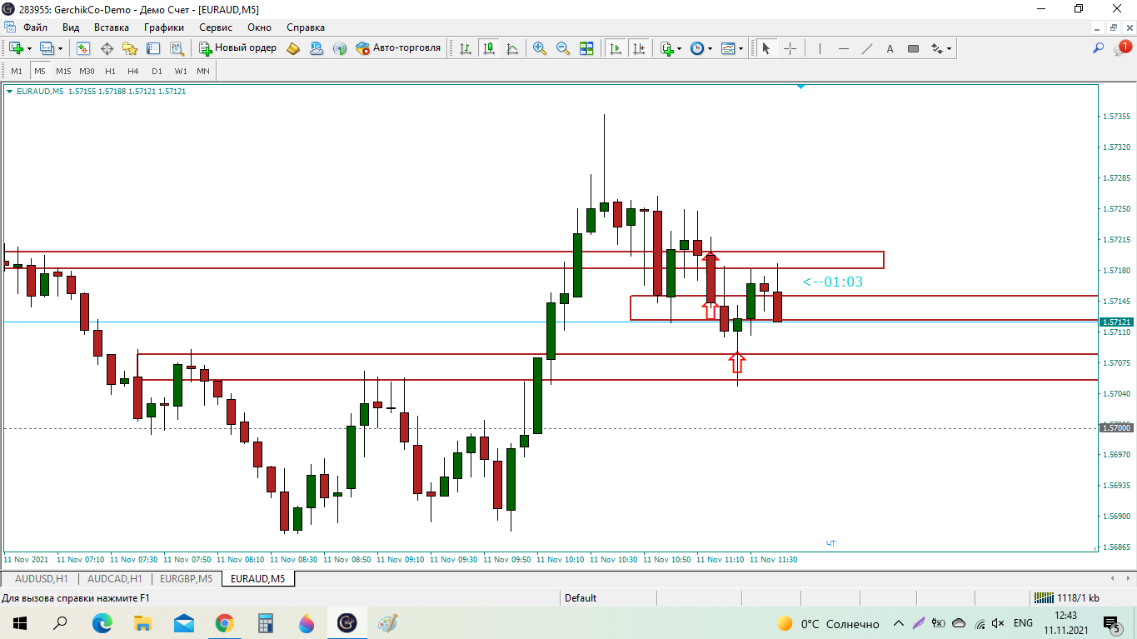Expand the periodicity clock dropdown arrow

[710, 48]
